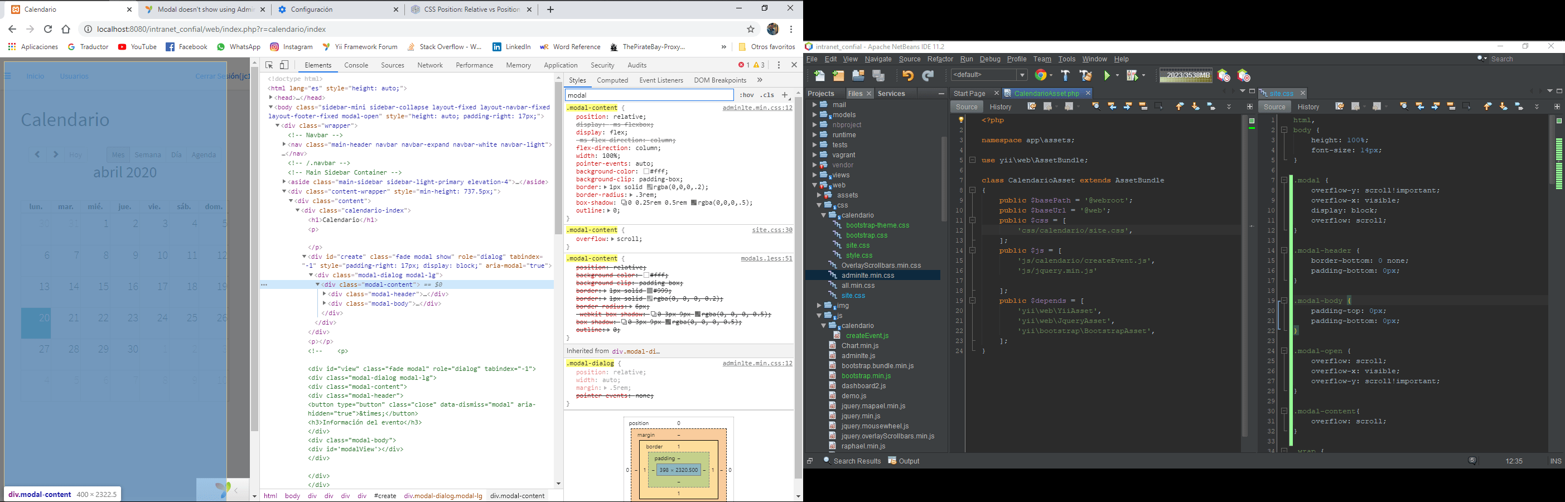Image resolution: width=1565 pixels, height=502 pixels.
Task: Expand the mail folder in Files tree
Action: 815,104
